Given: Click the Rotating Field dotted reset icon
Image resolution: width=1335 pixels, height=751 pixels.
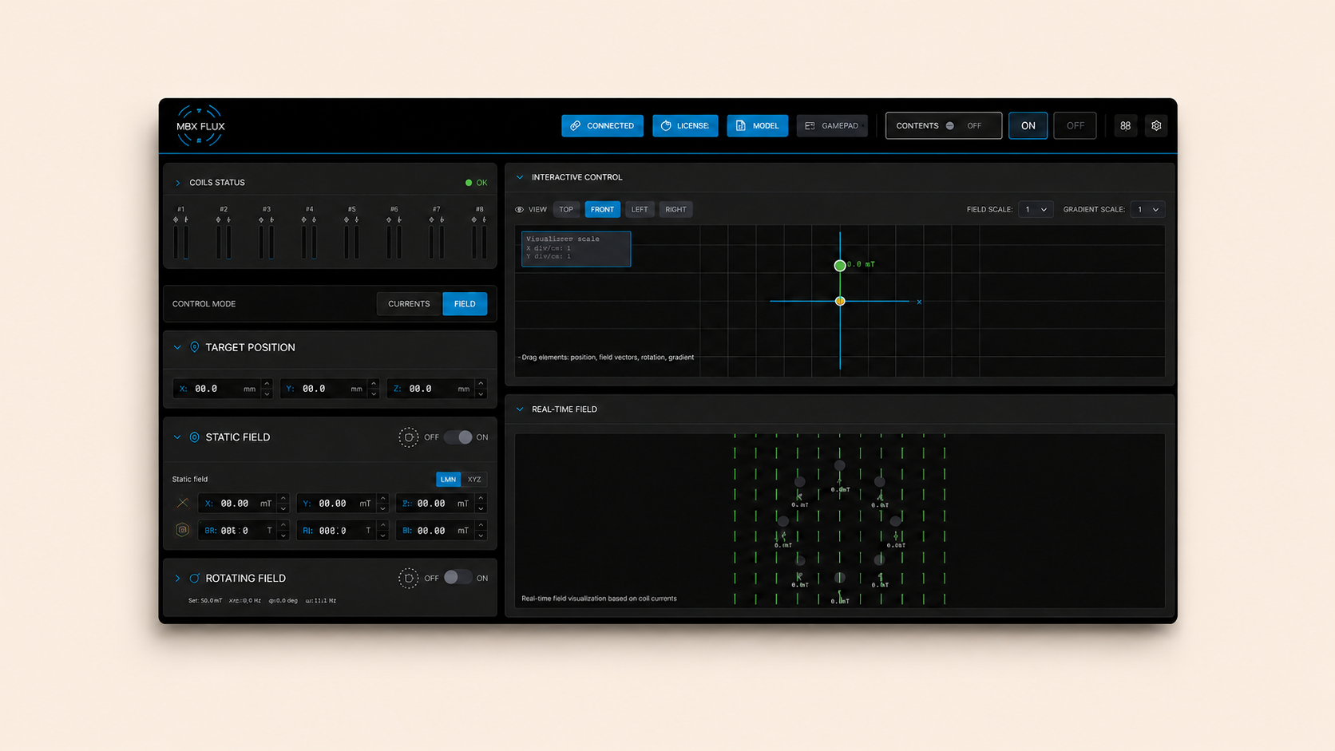Looking at the screenshot, I should click(x=408, y=578).
